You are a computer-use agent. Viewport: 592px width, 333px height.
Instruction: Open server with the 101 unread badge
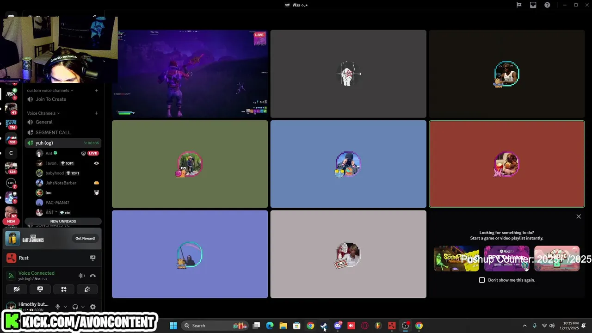[x=11, y=138]
